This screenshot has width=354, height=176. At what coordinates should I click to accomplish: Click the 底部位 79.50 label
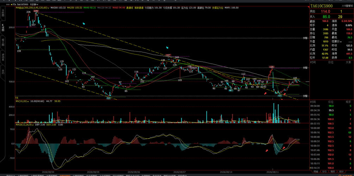(x=204, y=8)
